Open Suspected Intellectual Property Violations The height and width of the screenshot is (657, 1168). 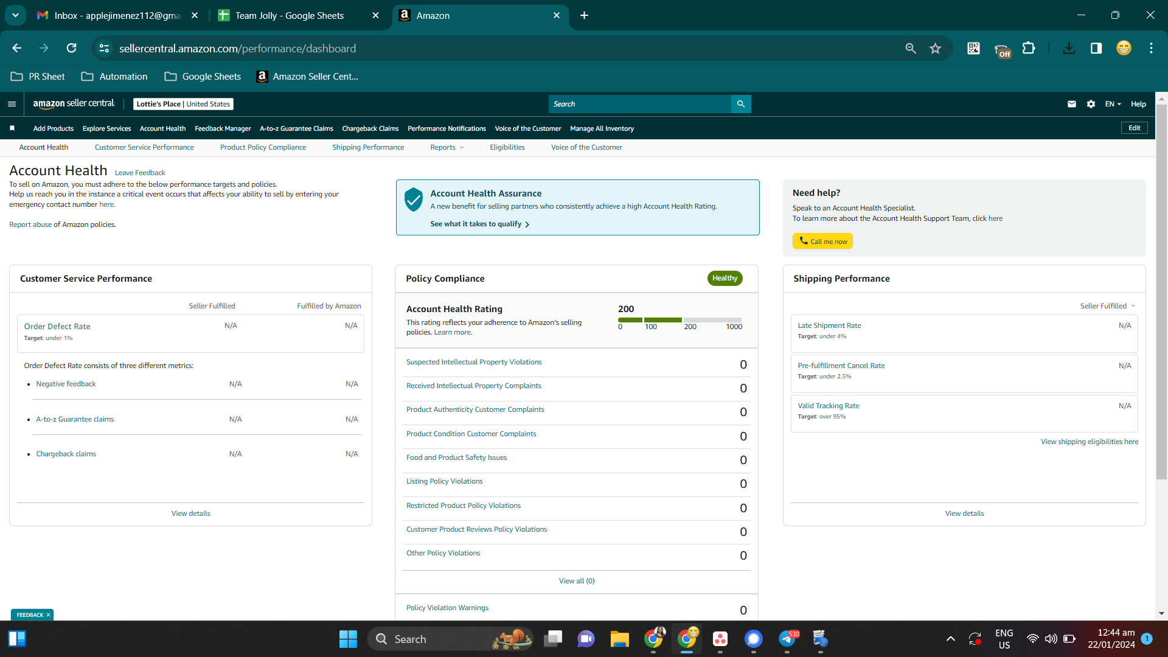coord(474,362)
